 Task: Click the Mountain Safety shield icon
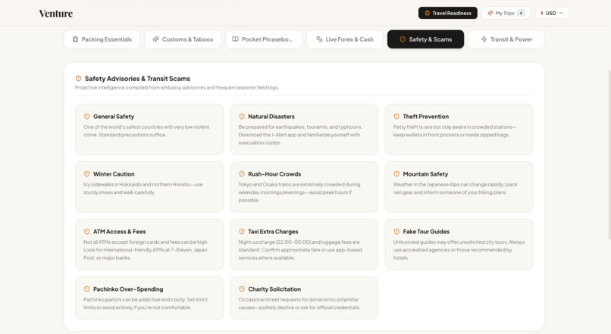pos(396,174)
